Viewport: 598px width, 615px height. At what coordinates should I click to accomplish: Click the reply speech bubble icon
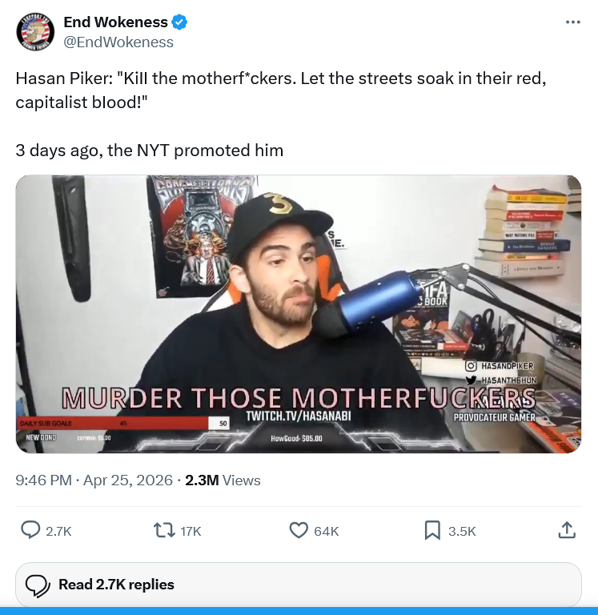(x=30, y=530)
